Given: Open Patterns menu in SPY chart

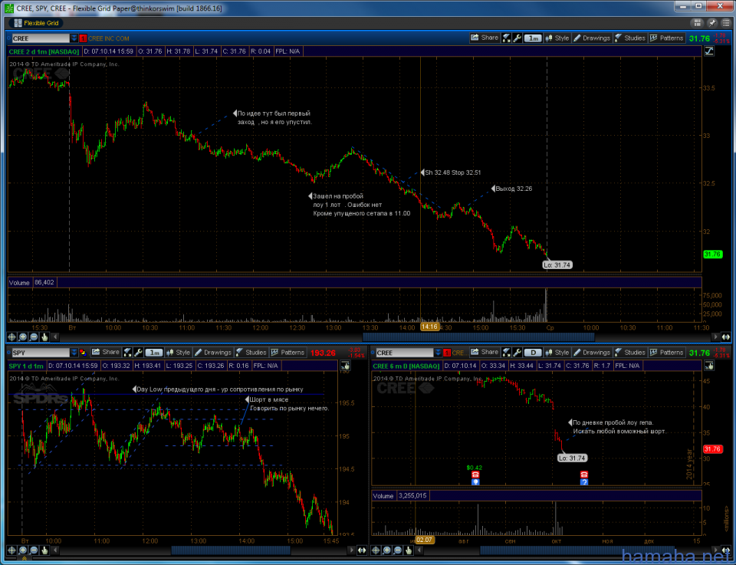Looking at the screenshot, I should tap(287, 353).
